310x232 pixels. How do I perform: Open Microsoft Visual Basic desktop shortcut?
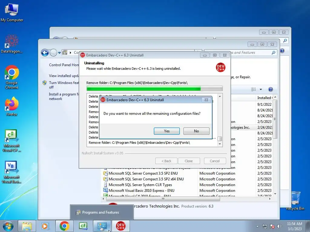pyautogui.click(x=12, y=172)
